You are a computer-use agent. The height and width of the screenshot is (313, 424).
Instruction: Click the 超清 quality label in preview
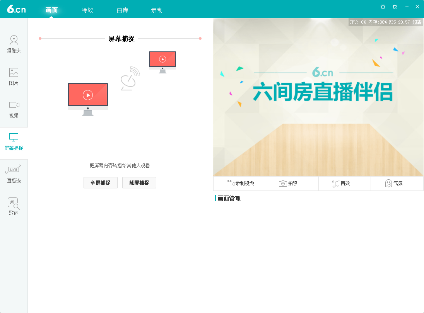(x=417, y=22)
